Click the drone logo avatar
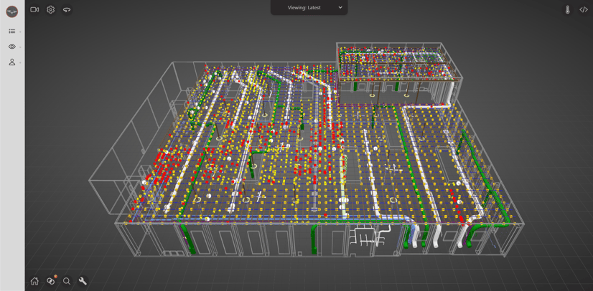Image resolution: width=593 pixels, height=291 pixels. coord(11,11)
